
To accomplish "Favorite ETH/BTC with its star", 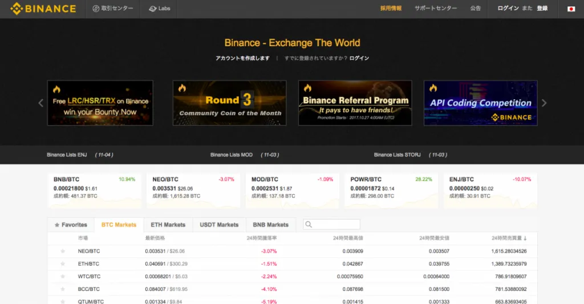I will [63, 264].
